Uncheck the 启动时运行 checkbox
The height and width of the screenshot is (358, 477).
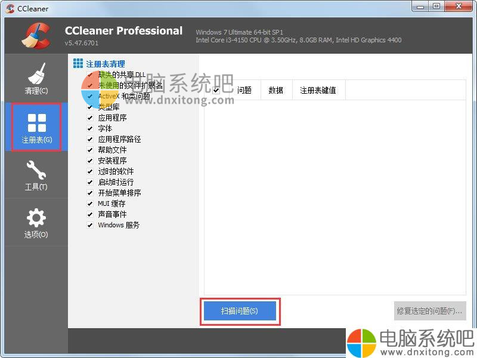[x=90, y=182]
